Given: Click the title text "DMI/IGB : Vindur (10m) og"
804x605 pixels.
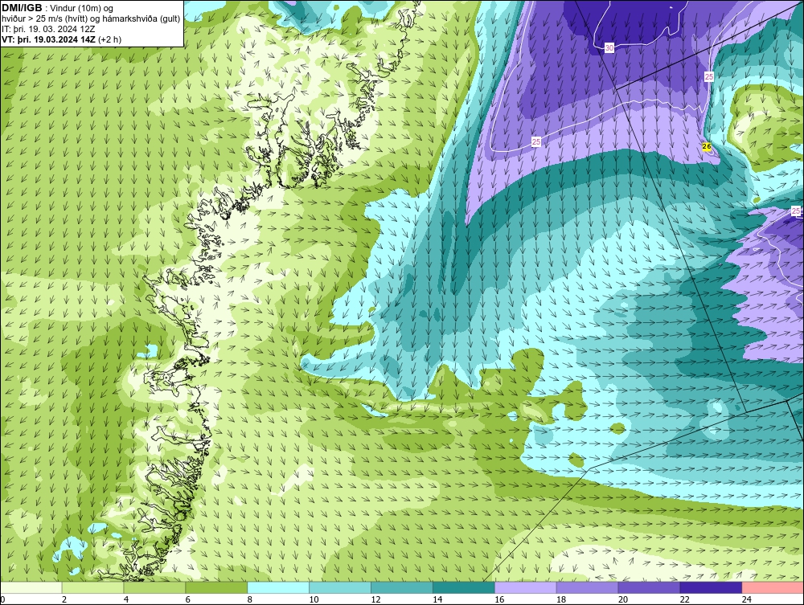Looking at the screenshot, I should coord(57,8).
